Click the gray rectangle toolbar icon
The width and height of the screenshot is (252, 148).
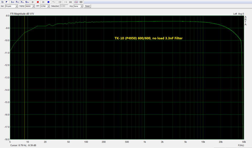coord(70,2)
